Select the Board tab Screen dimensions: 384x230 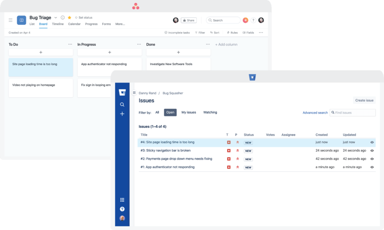[x=43, y=24]
